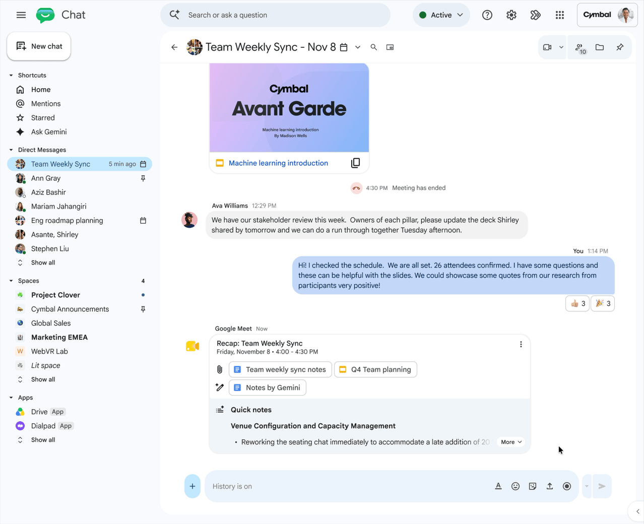The height and width of the screenshot is (524, 644).
Task: Open Team weekly sync notes attachment
Action: (280, 370)
